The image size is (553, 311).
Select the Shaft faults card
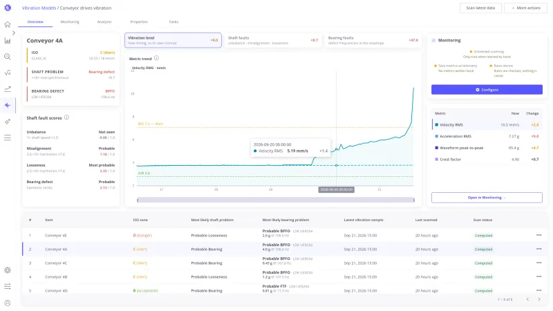click(273, 40)
